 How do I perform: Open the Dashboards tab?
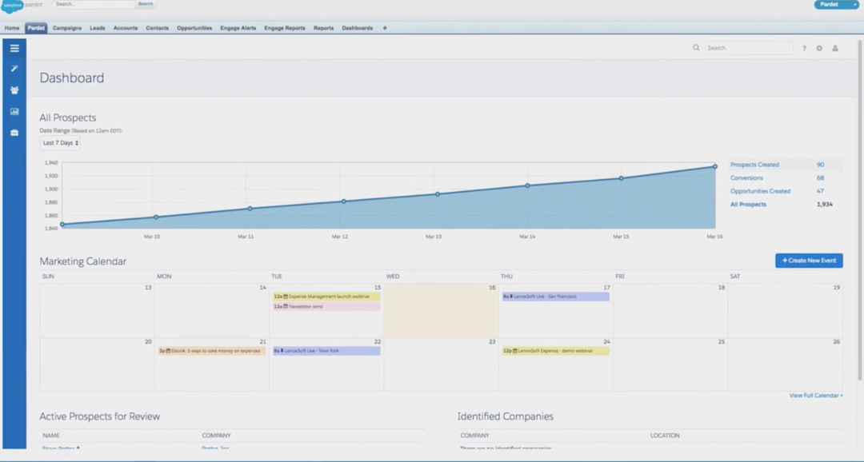(357, 28)
